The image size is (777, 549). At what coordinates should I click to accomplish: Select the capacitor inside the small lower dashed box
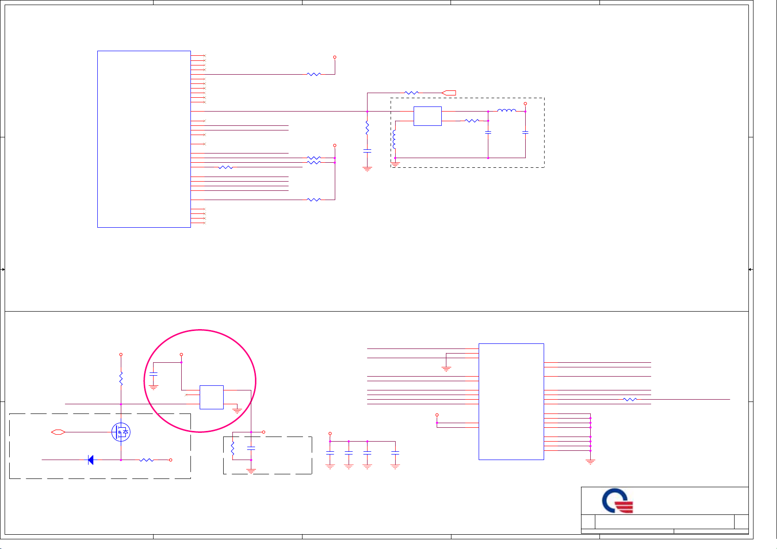(x=251, y=448)
